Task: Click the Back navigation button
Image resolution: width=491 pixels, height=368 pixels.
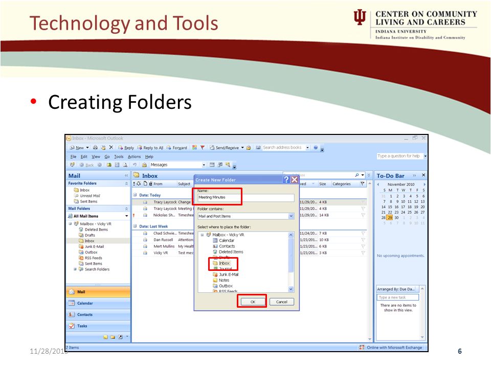Action: 87,165
